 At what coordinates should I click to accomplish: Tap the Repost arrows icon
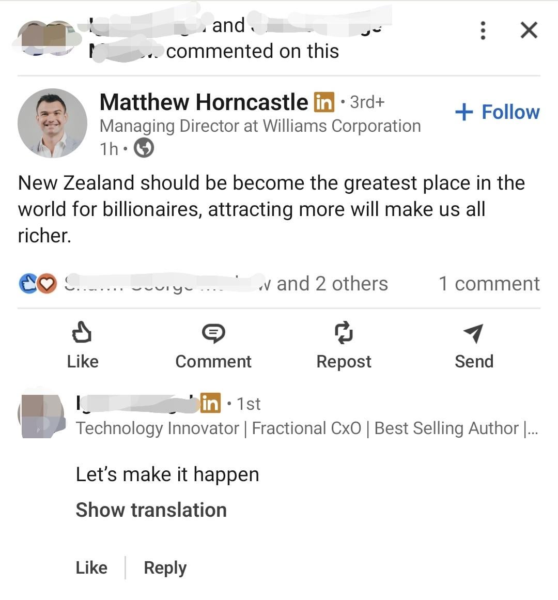pos(344,333)
